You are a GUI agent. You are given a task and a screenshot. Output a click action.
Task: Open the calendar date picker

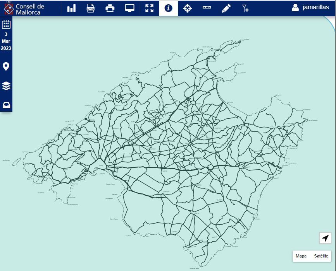pyautogui.click(x=6, y=24)
